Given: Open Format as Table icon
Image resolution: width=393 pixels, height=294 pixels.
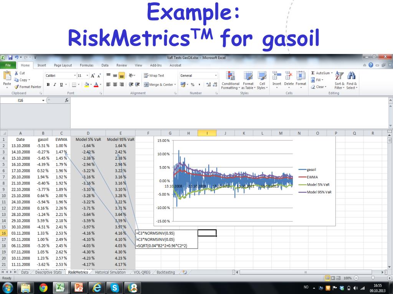Looking at the screenshot, I should (x=248, y=75).
